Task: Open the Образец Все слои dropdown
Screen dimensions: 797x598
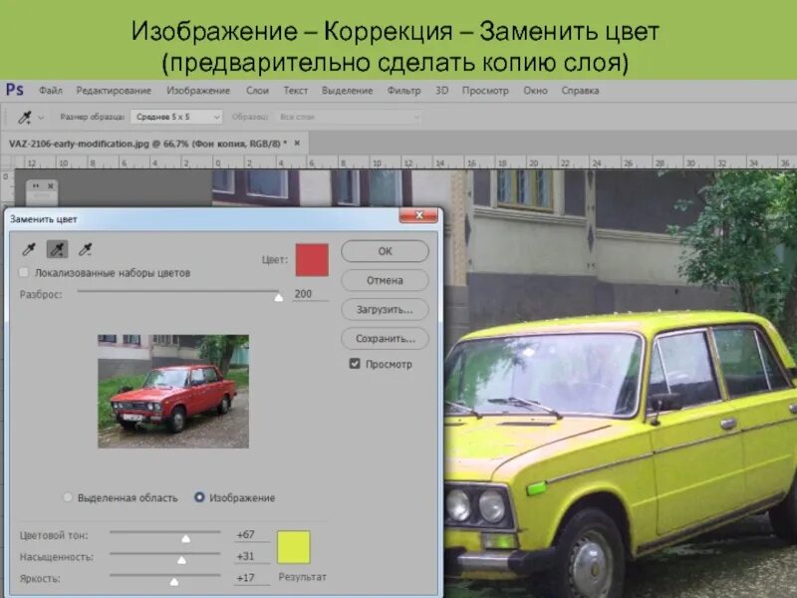Action: click(x=348, y=117)
